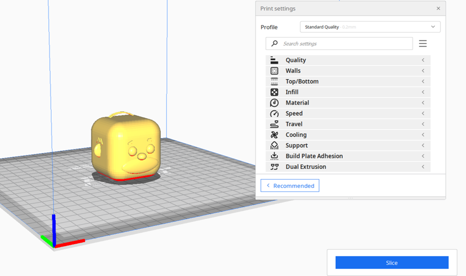The height and width of the screenshot is (276, 466).
Task: Switch back to Recommended settings
Action: [x=290, y=185]
